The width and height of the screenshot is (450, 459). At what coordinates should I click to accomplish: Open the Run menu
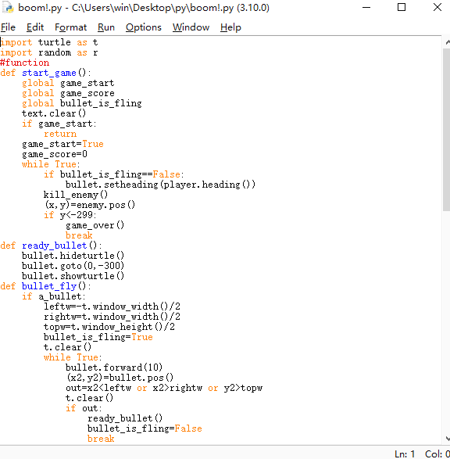coord(106,27)
